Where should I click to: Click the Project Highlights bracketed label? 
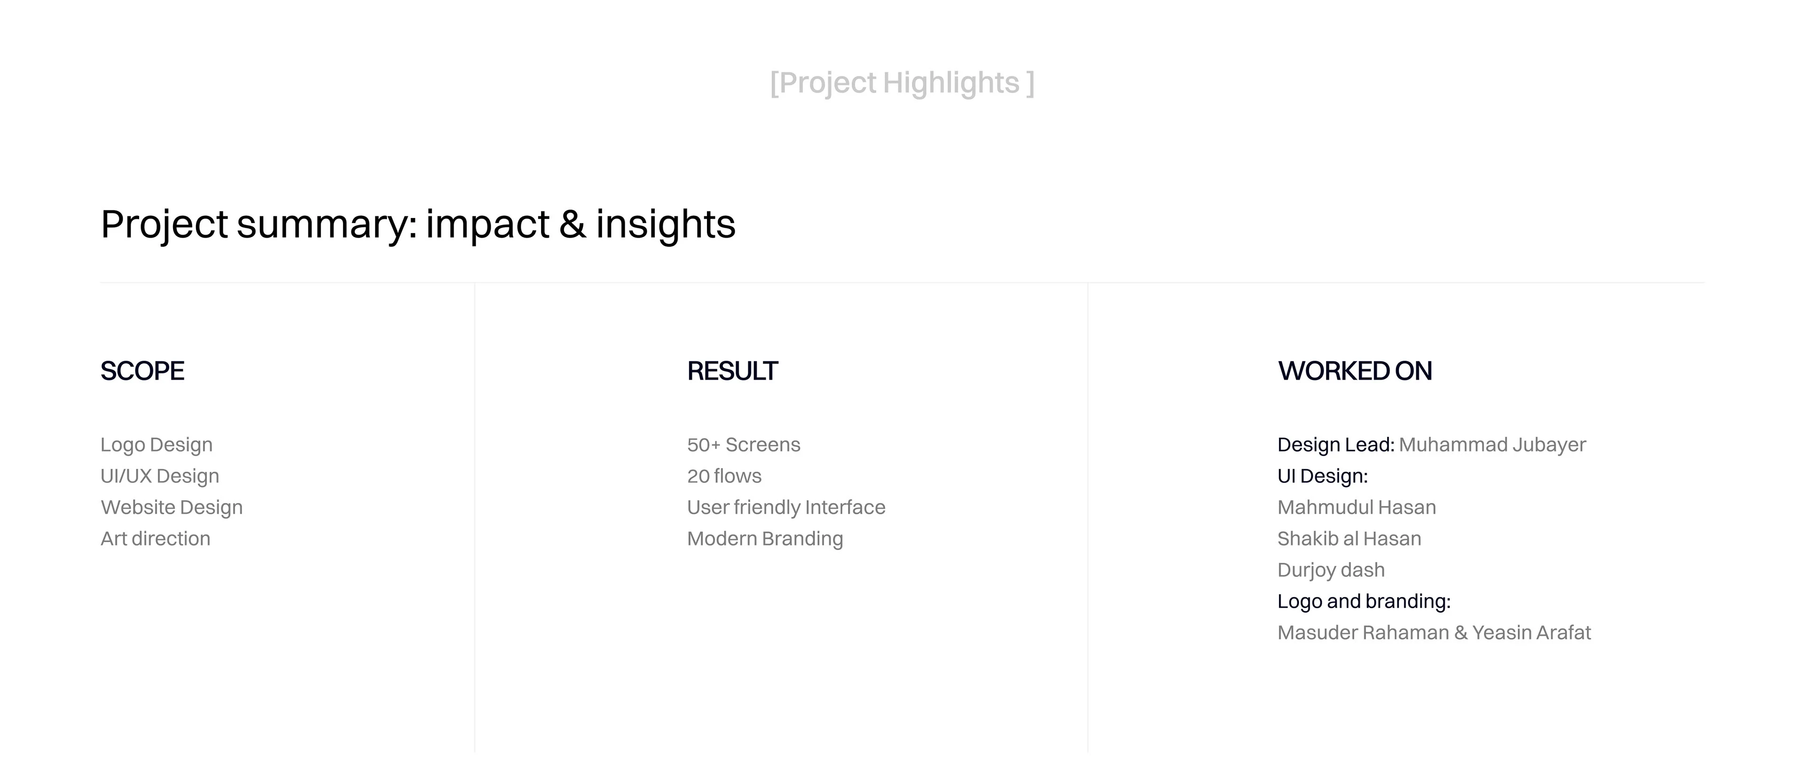[902, 83]
